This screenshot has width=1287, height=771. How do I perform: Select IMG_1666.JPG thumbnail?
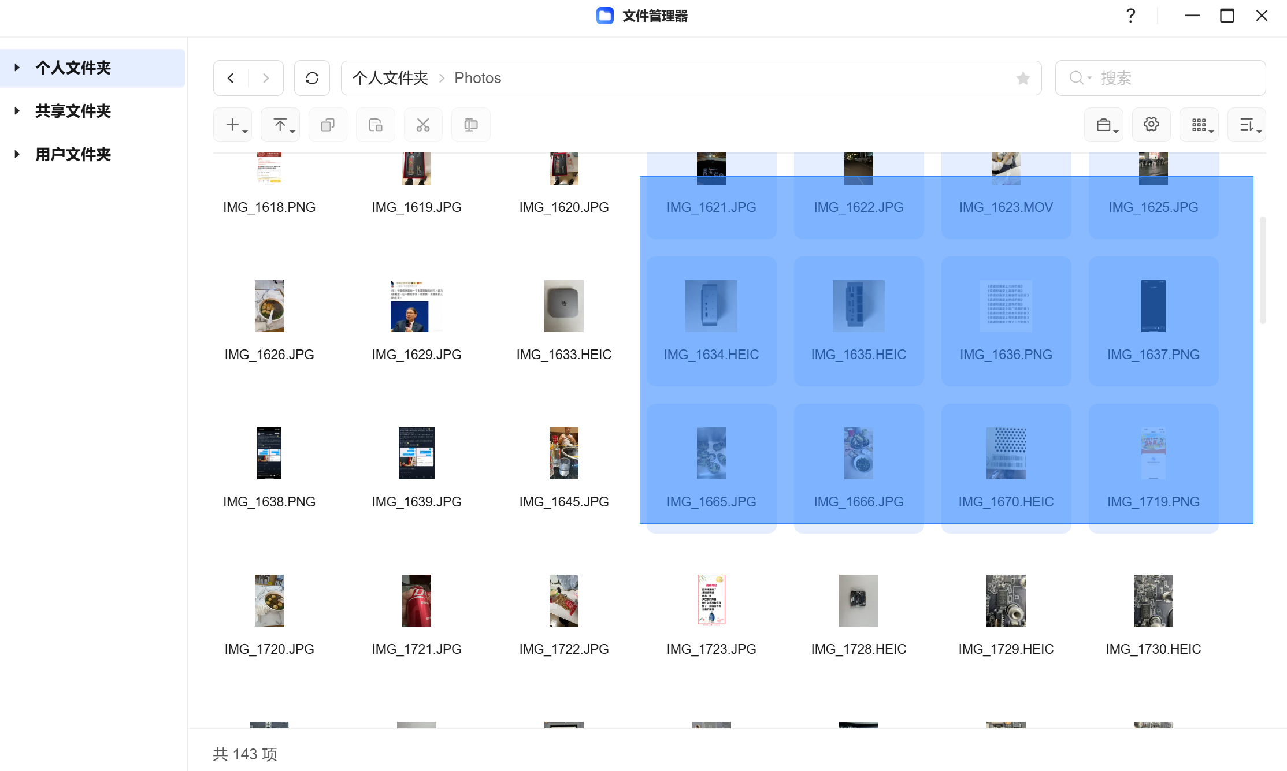(859, 453)
